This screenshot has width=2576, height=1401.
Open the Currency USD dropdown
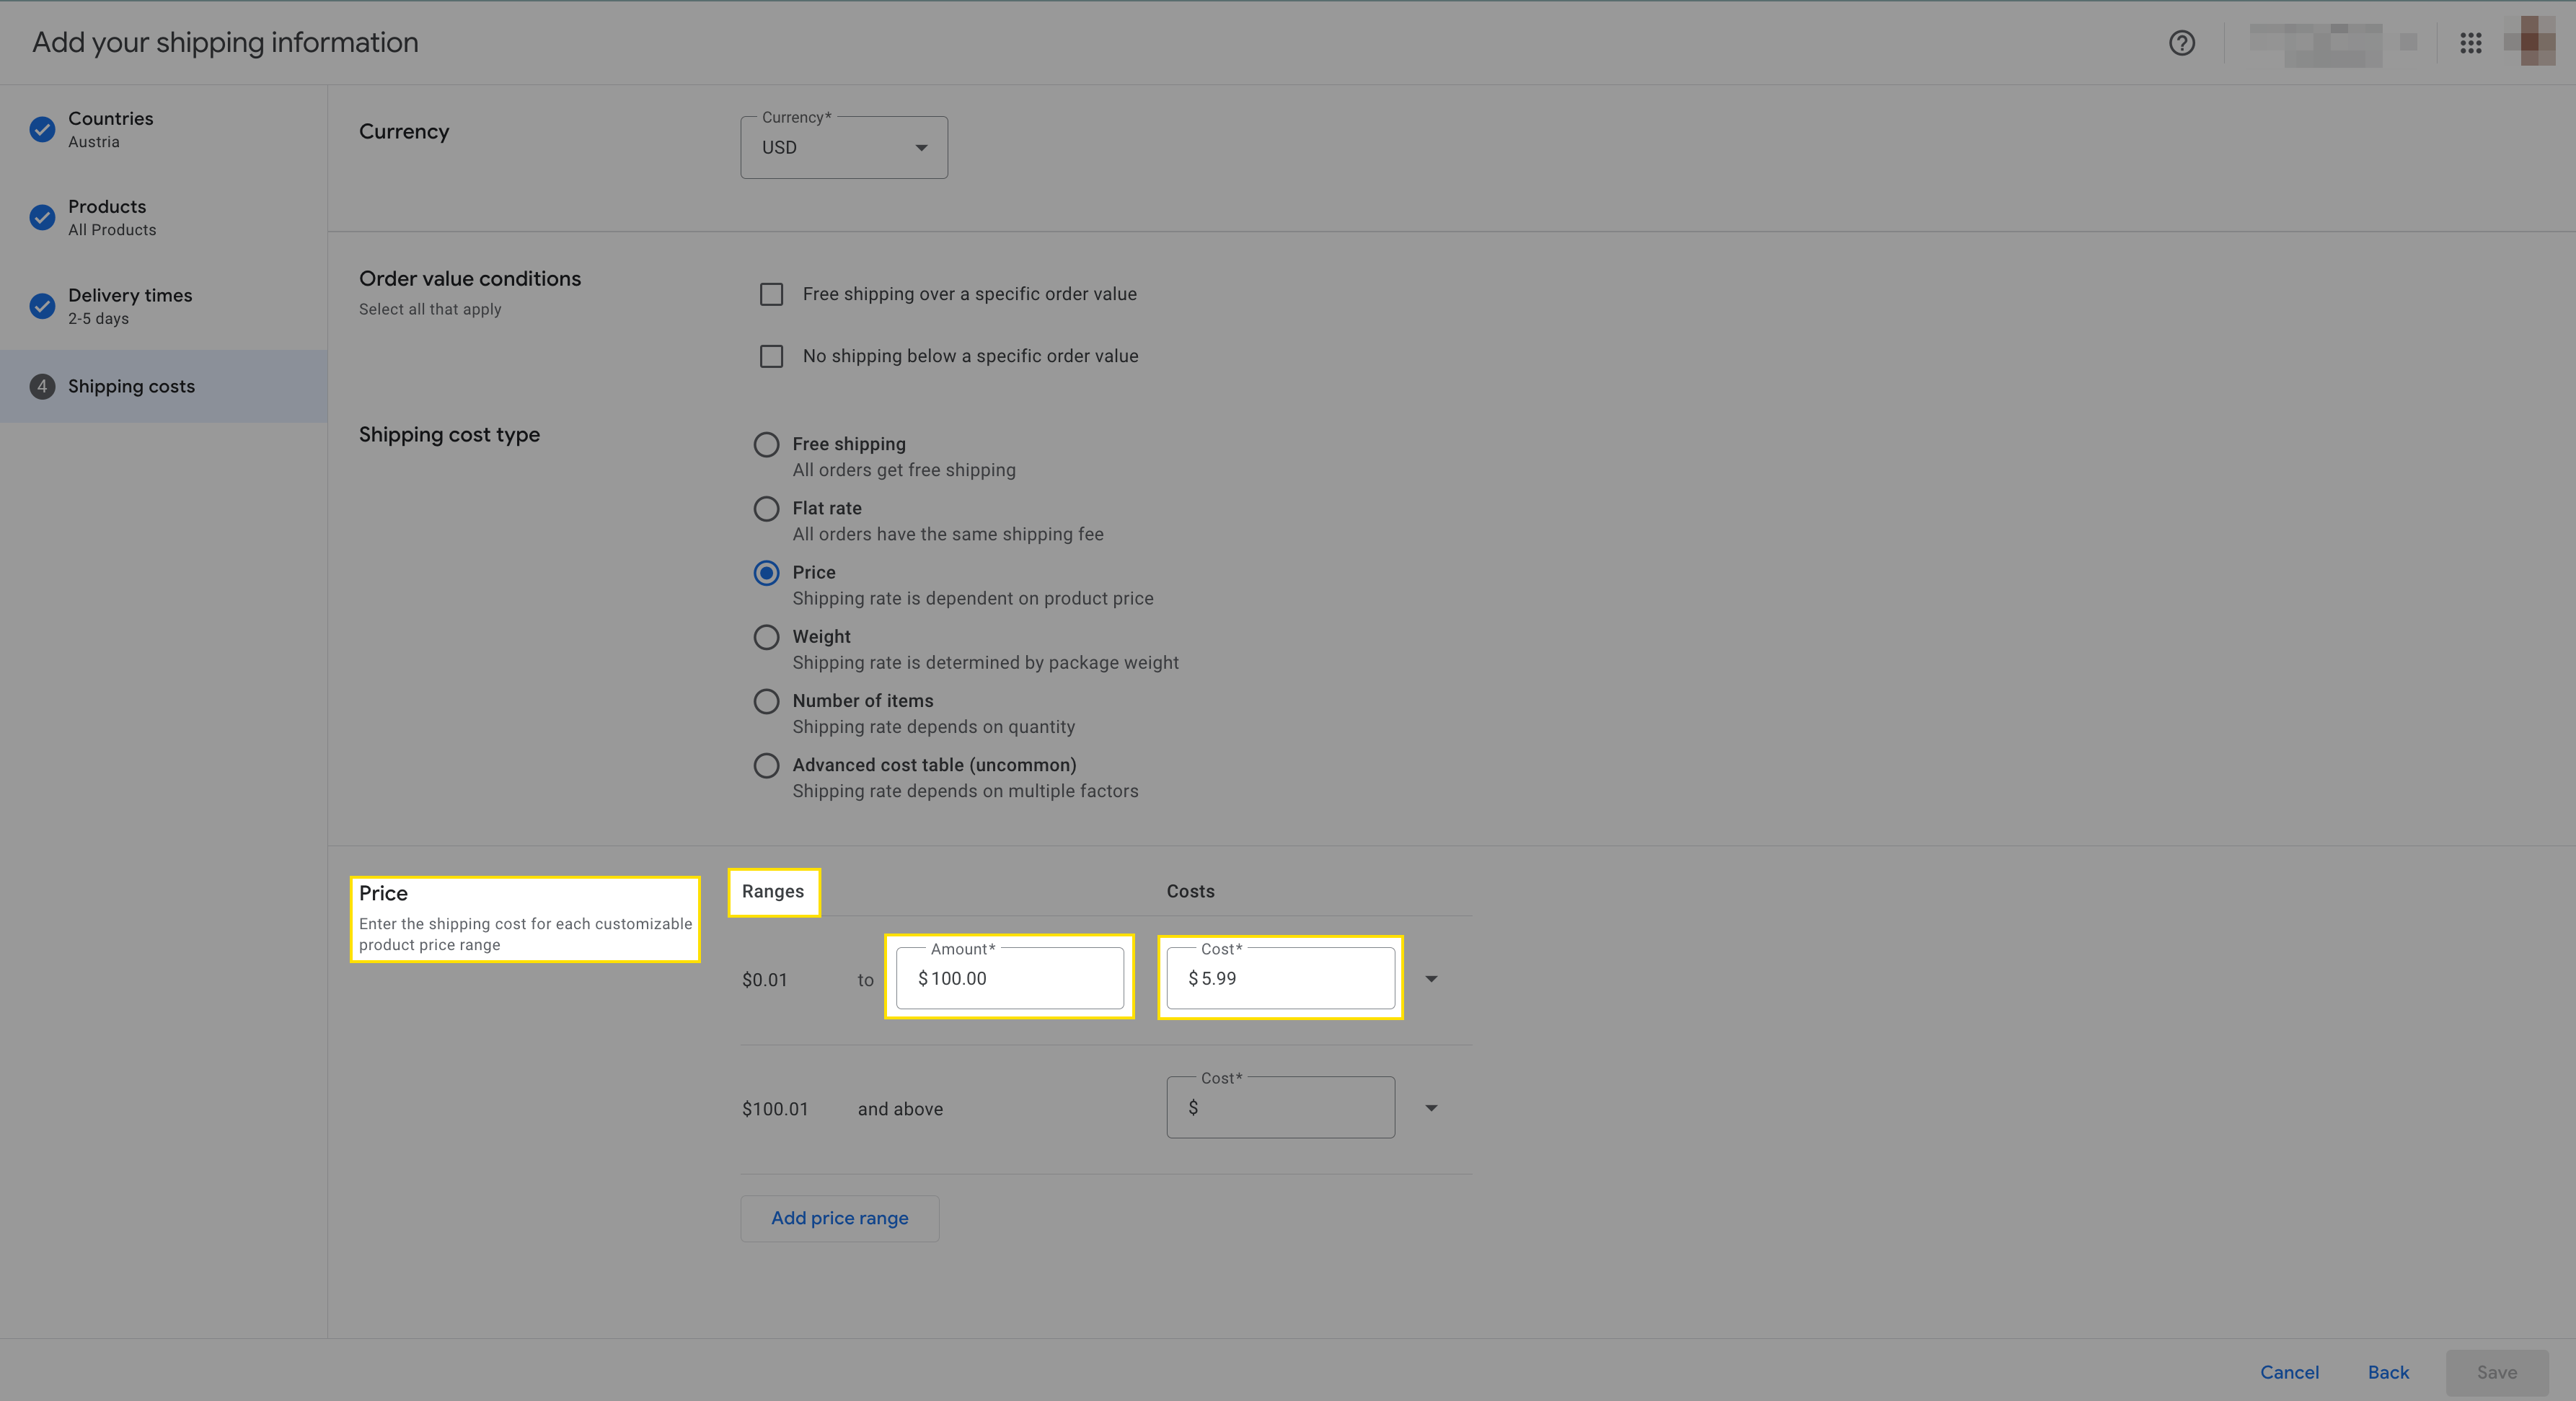point(844,148)
